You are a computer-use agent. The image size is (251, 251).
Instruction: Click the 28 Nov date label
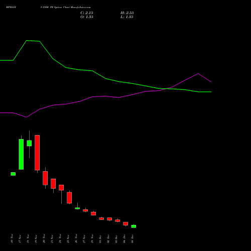92,238
